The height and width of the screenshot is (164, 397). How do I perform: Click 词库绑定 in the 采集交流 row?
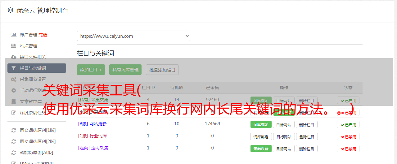coord(261,100)
